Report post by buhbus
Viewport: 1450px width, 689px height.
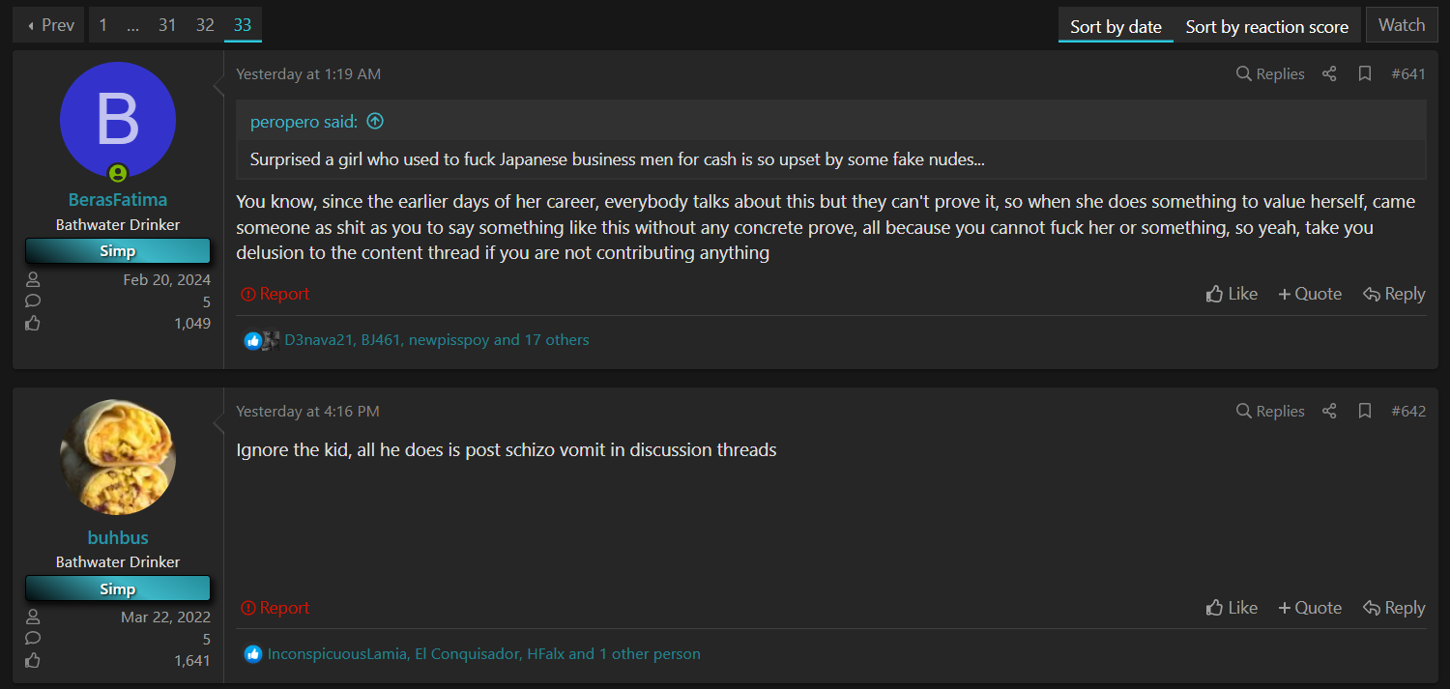click(275, 608)
